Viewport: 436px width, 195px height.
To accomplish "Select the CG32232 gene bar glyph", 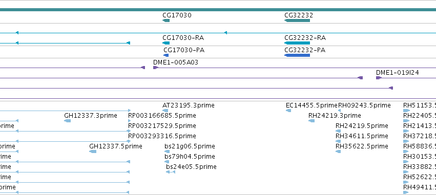I will (297, 20).
